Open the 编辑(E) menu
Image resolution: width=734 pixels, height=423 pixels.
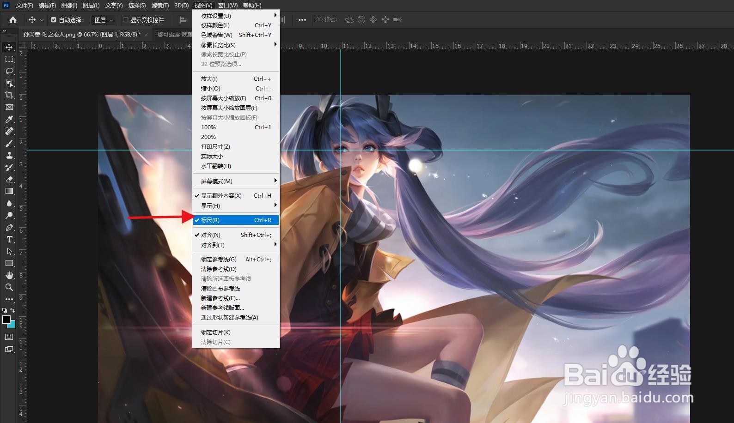[47, 6]
